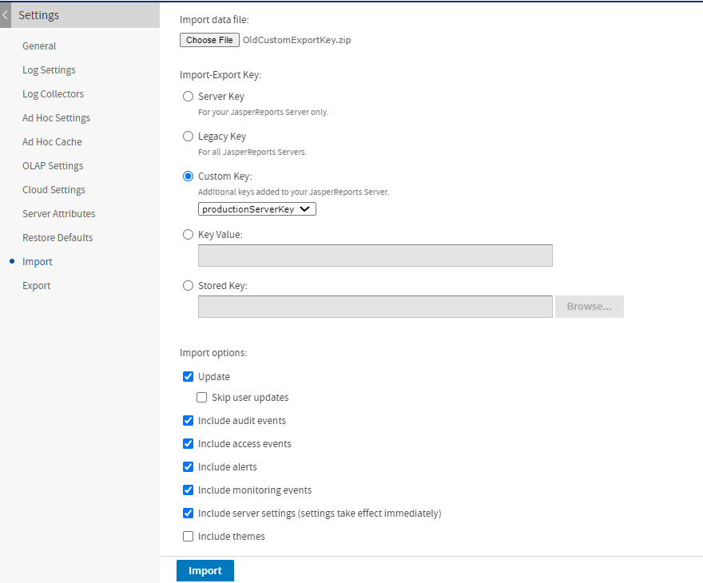Click the 'Import-Export Key:' heading
The height and width of the screenshot is (583, 703).
pos(220,75)
